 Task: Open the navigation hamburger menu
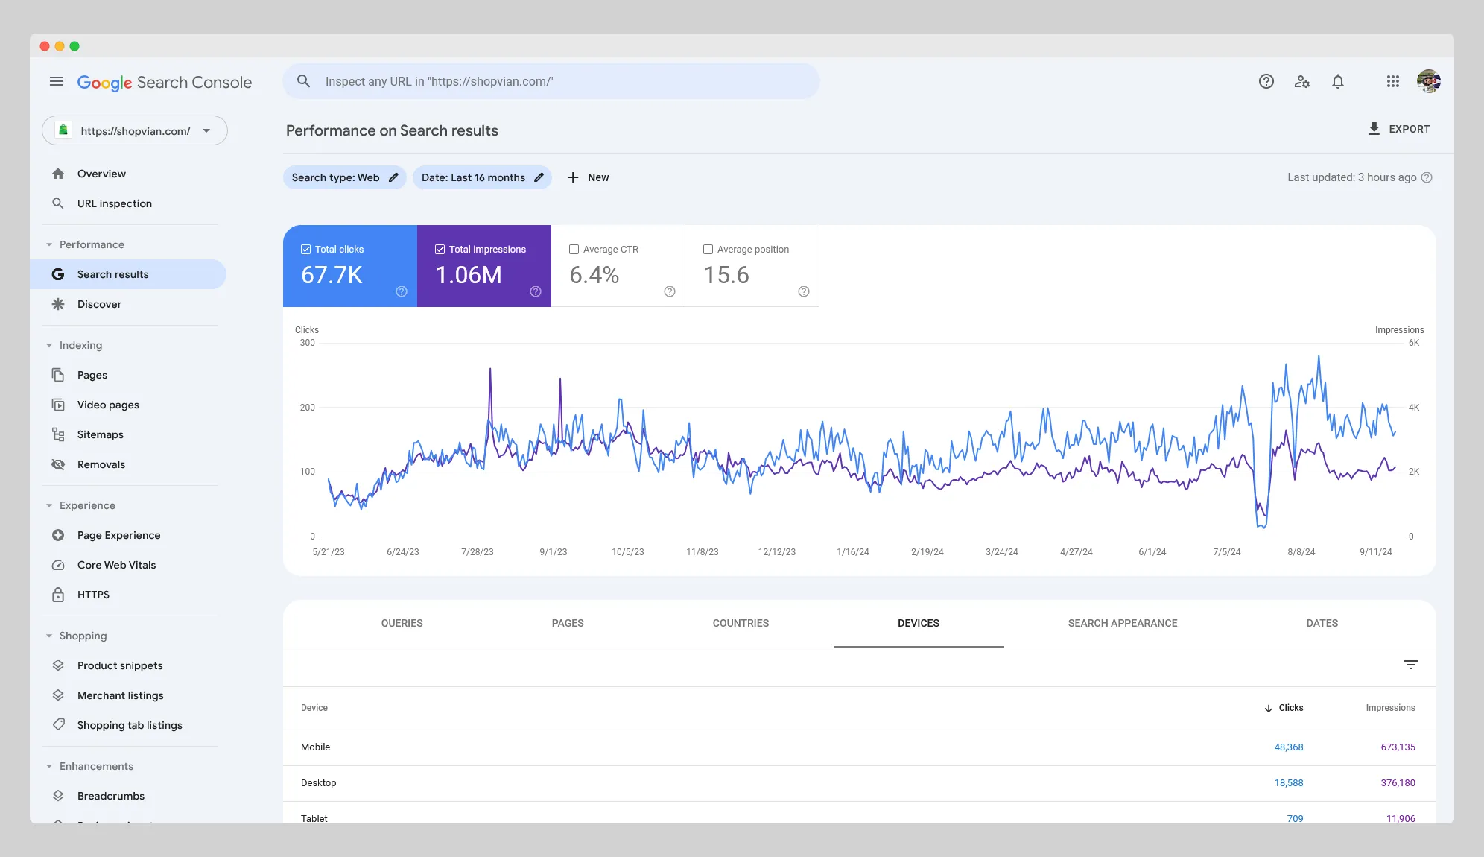pos(56,81)
